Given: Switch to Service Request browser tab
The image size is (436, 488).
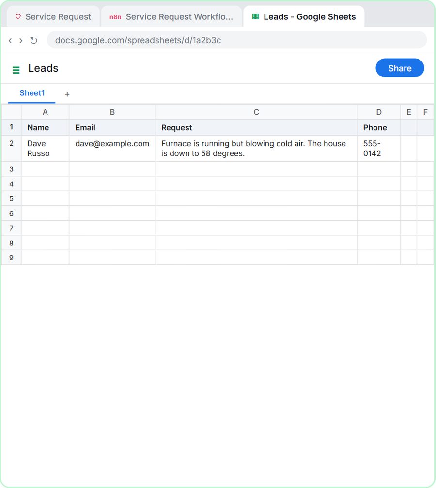Looking at the screenshot, I should (x=53, y=16).
